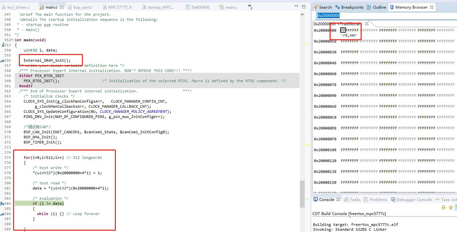Switch to the Debugger Console tab

click(x=411, y=200)
